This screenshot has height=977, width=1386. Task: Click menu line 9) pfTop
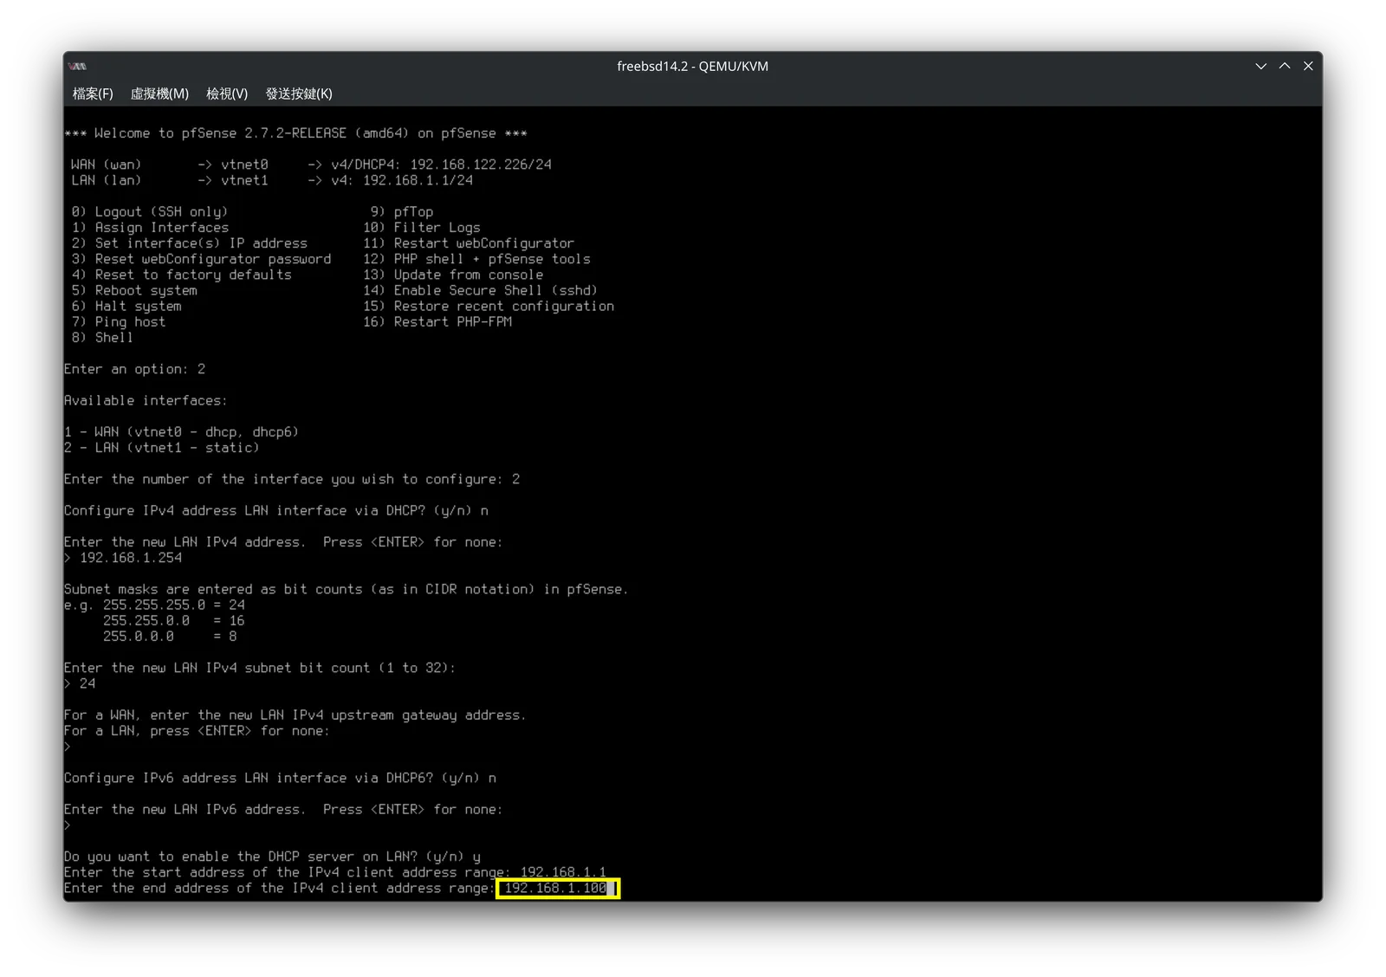click(402, 212)
